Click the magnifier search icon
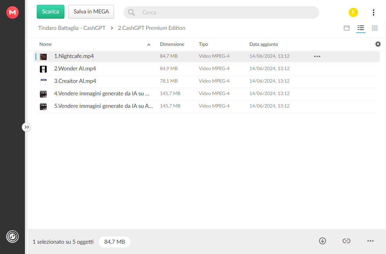Screen dimensions: 386x254 tap(131, 12)
